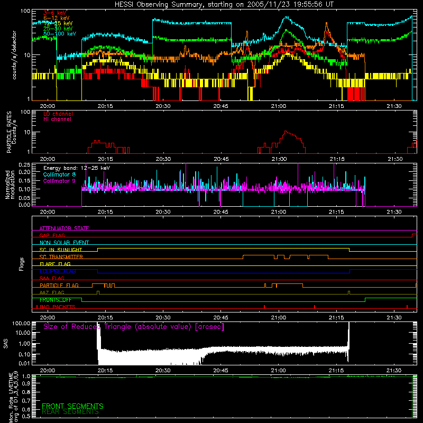The width and height of the screenshot is (423, 423).
Task: Click '20:45' tick under the modulation panel
Action: [220, 212]
